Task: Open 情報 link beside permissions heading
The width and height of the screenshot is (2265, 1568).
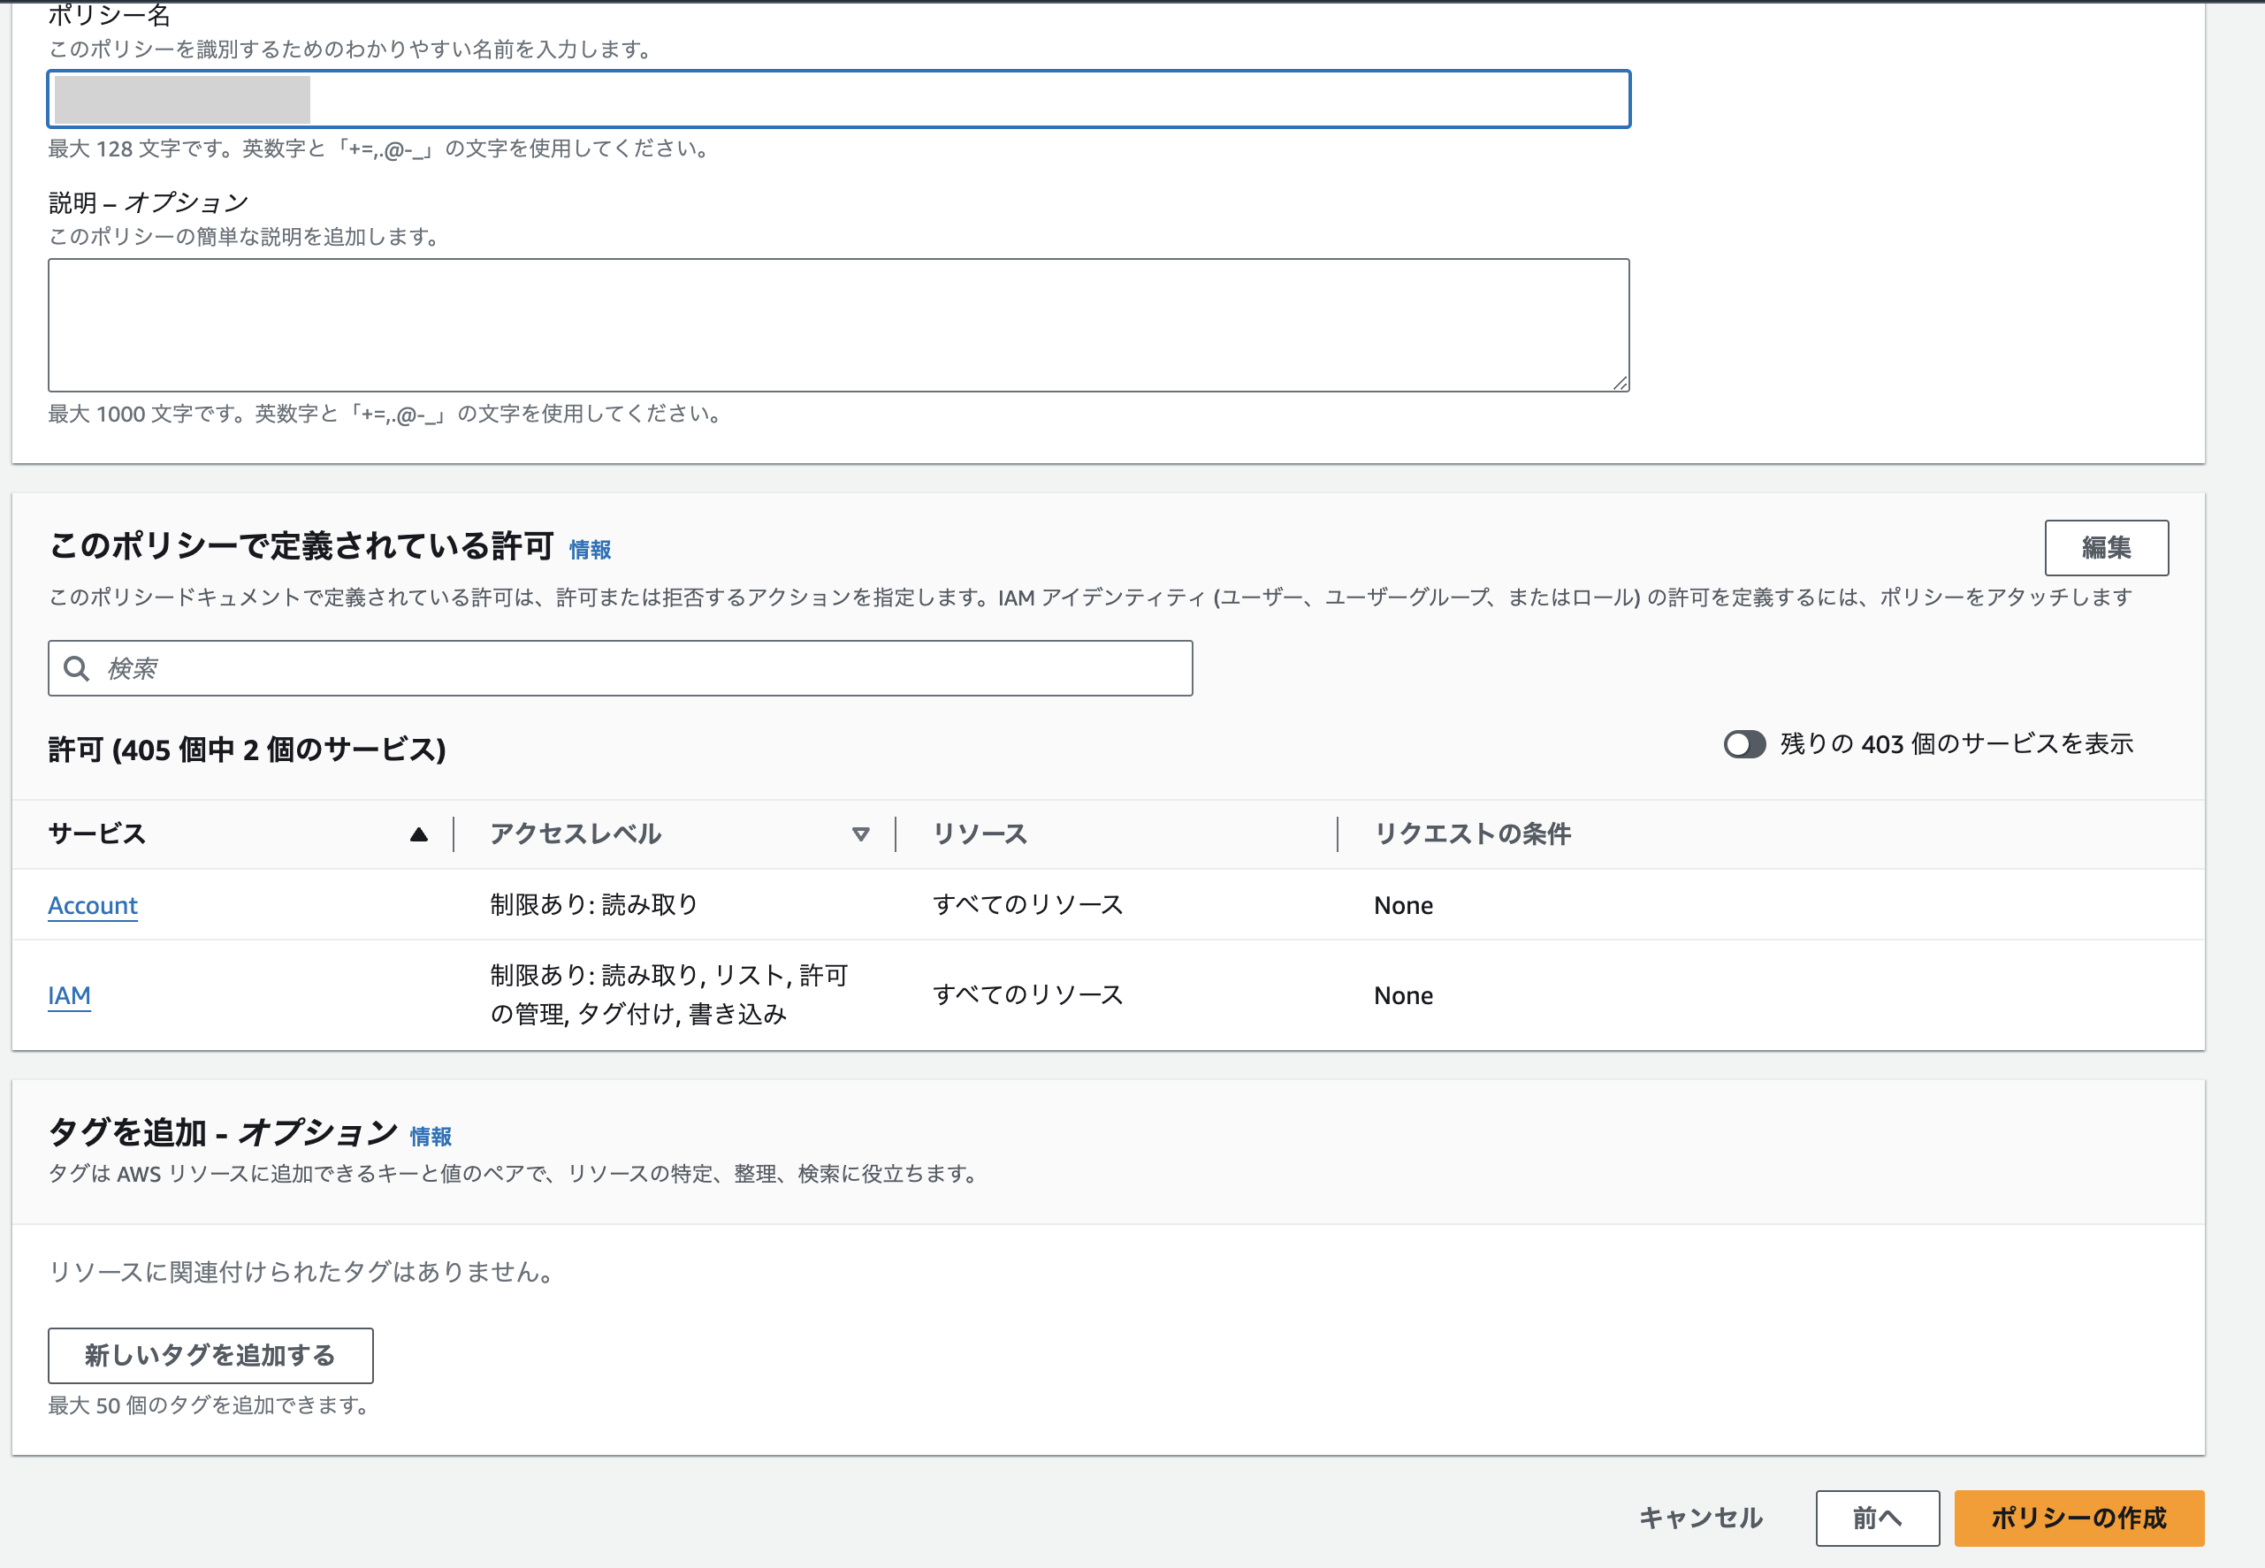Action: click(590, 550)
